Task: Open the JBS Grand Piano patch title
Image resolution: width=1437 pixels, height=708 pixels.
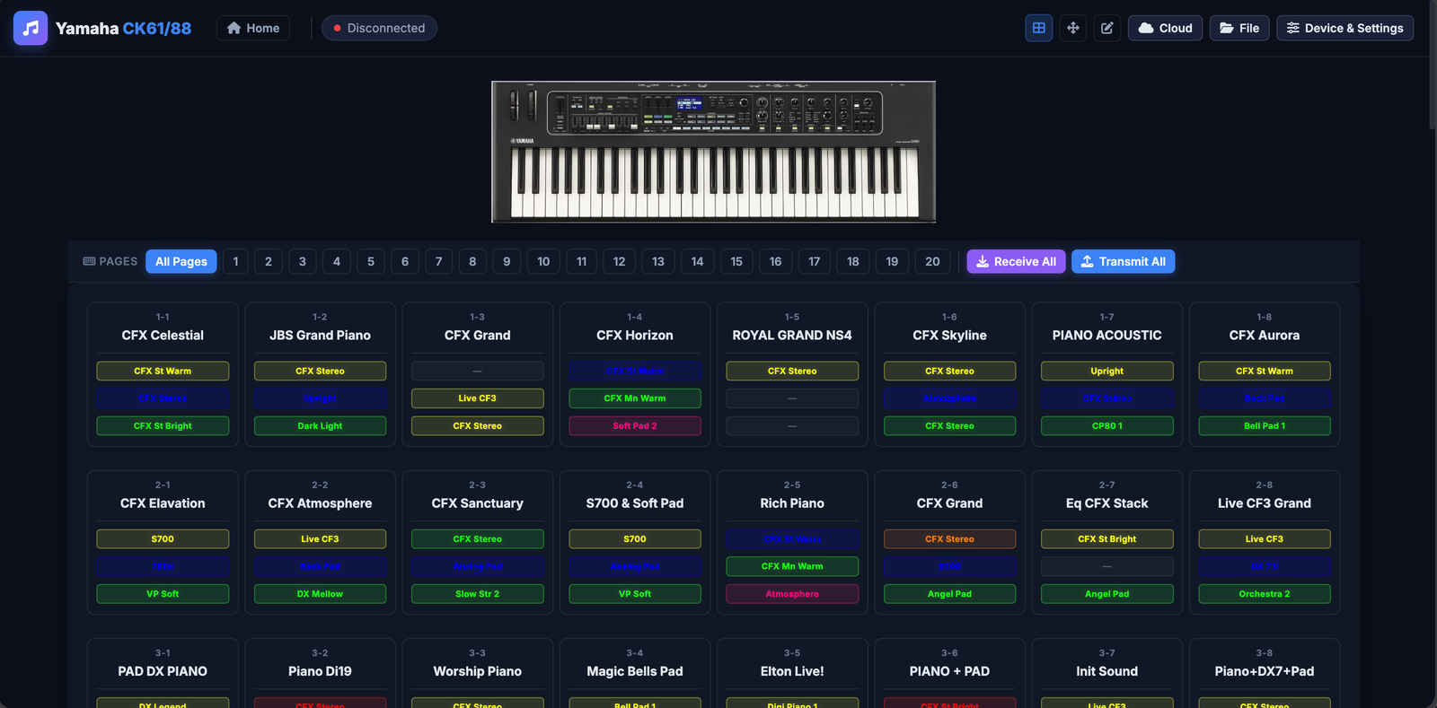Action: click(320, 335)
